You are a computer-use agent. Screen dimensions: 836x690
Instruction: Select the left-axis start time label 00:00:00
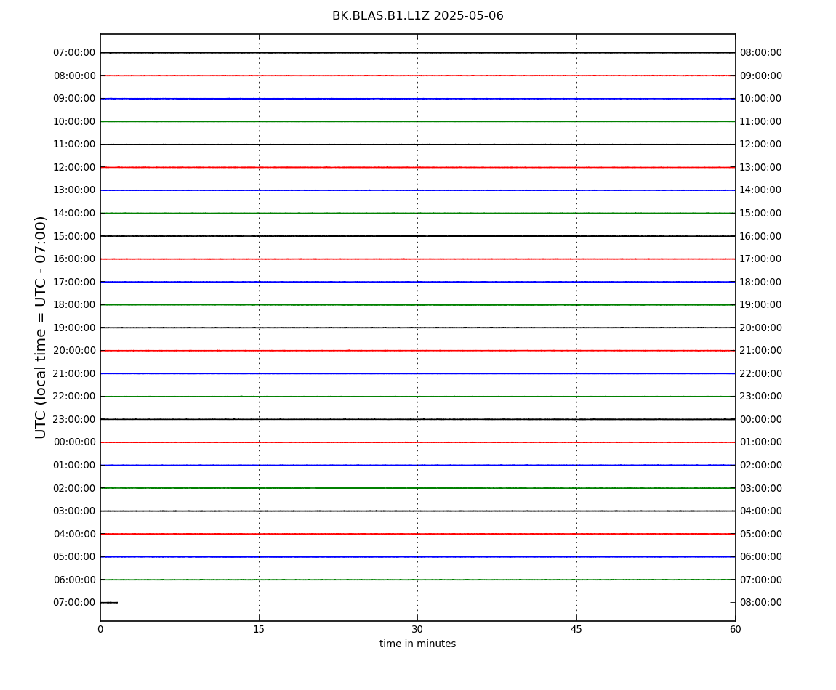coord(75,442)
